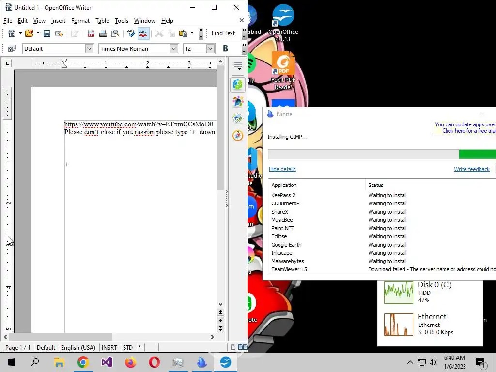Click the Next Page double-arrow button

(x=221, y=329)
